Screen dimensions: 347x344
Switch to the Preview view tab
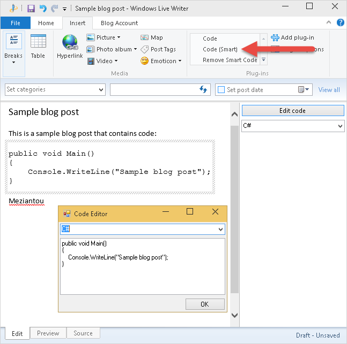(x=48, y=333)
